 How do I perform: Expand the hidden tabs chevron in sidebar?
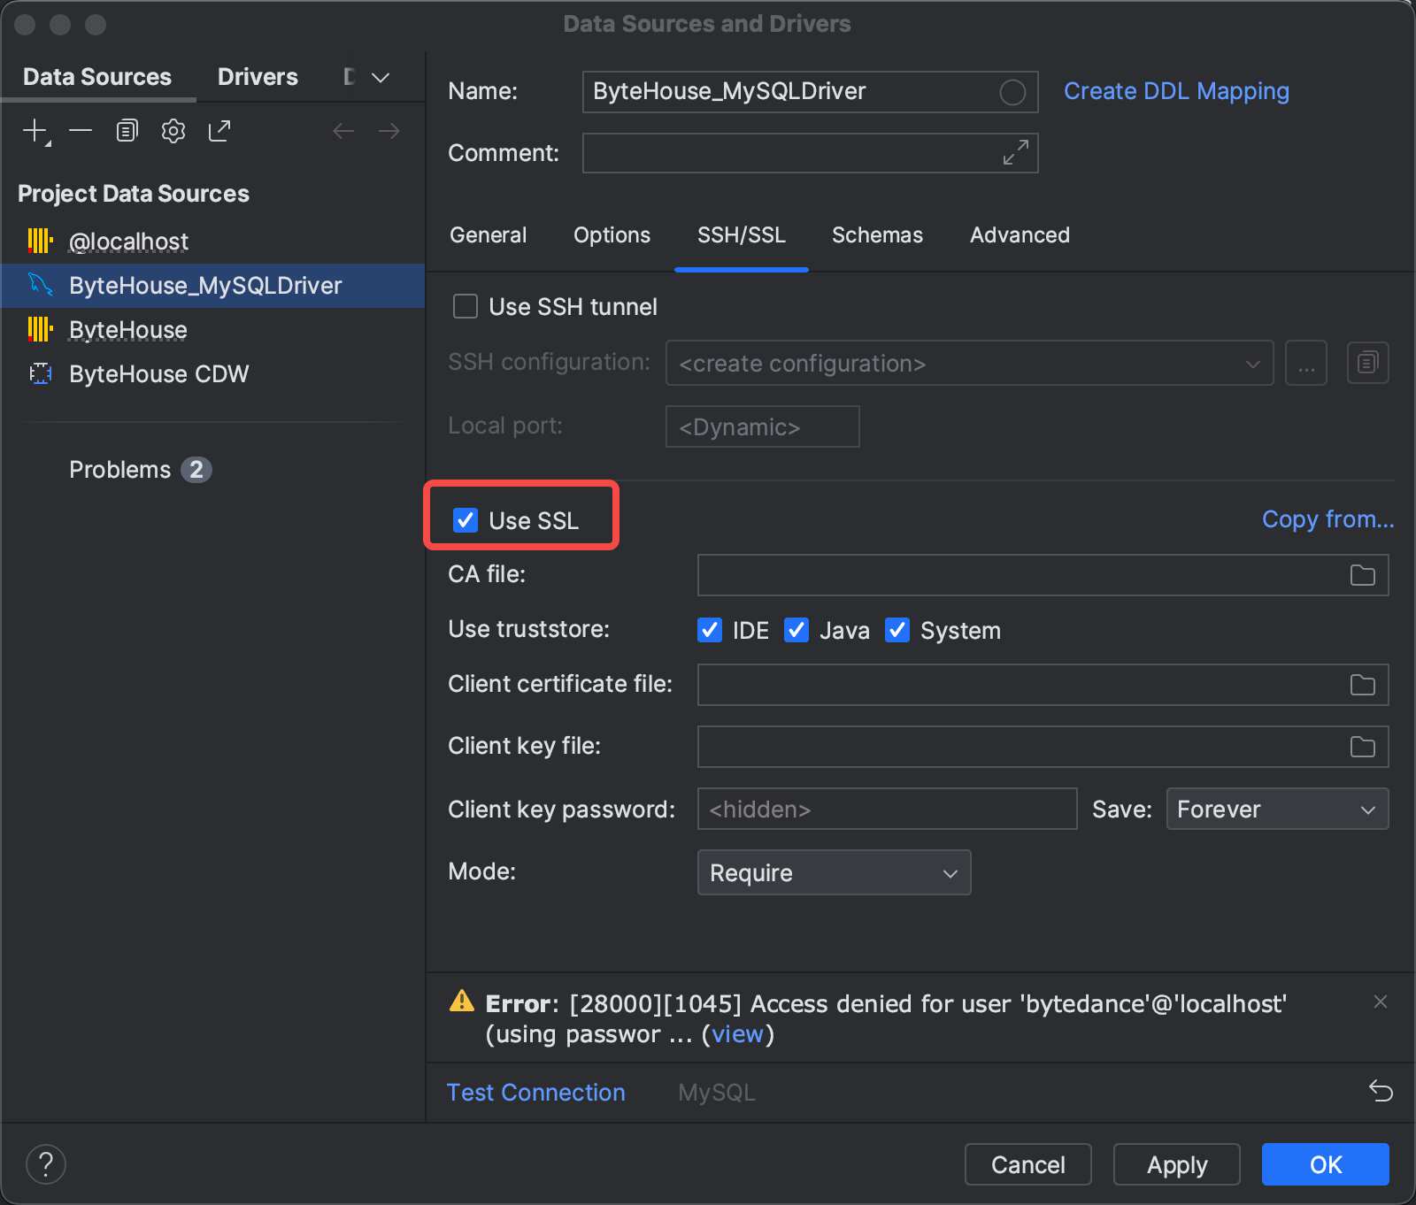pyautogui.click(x=381, y=78)
